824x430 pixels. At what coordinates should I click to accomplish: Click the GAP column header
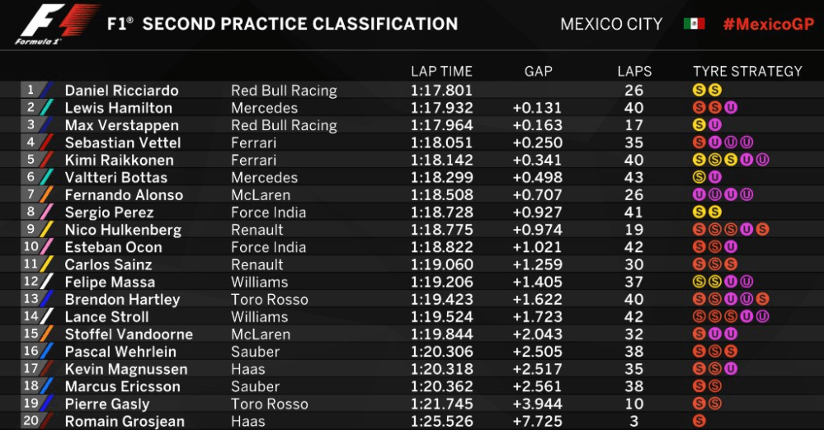(x=538, y=72)
